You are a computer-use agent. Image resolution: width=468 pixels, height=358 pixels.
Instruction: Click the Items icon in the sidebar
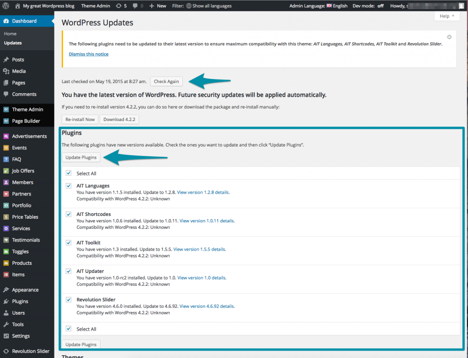click(x=6, y=274)
